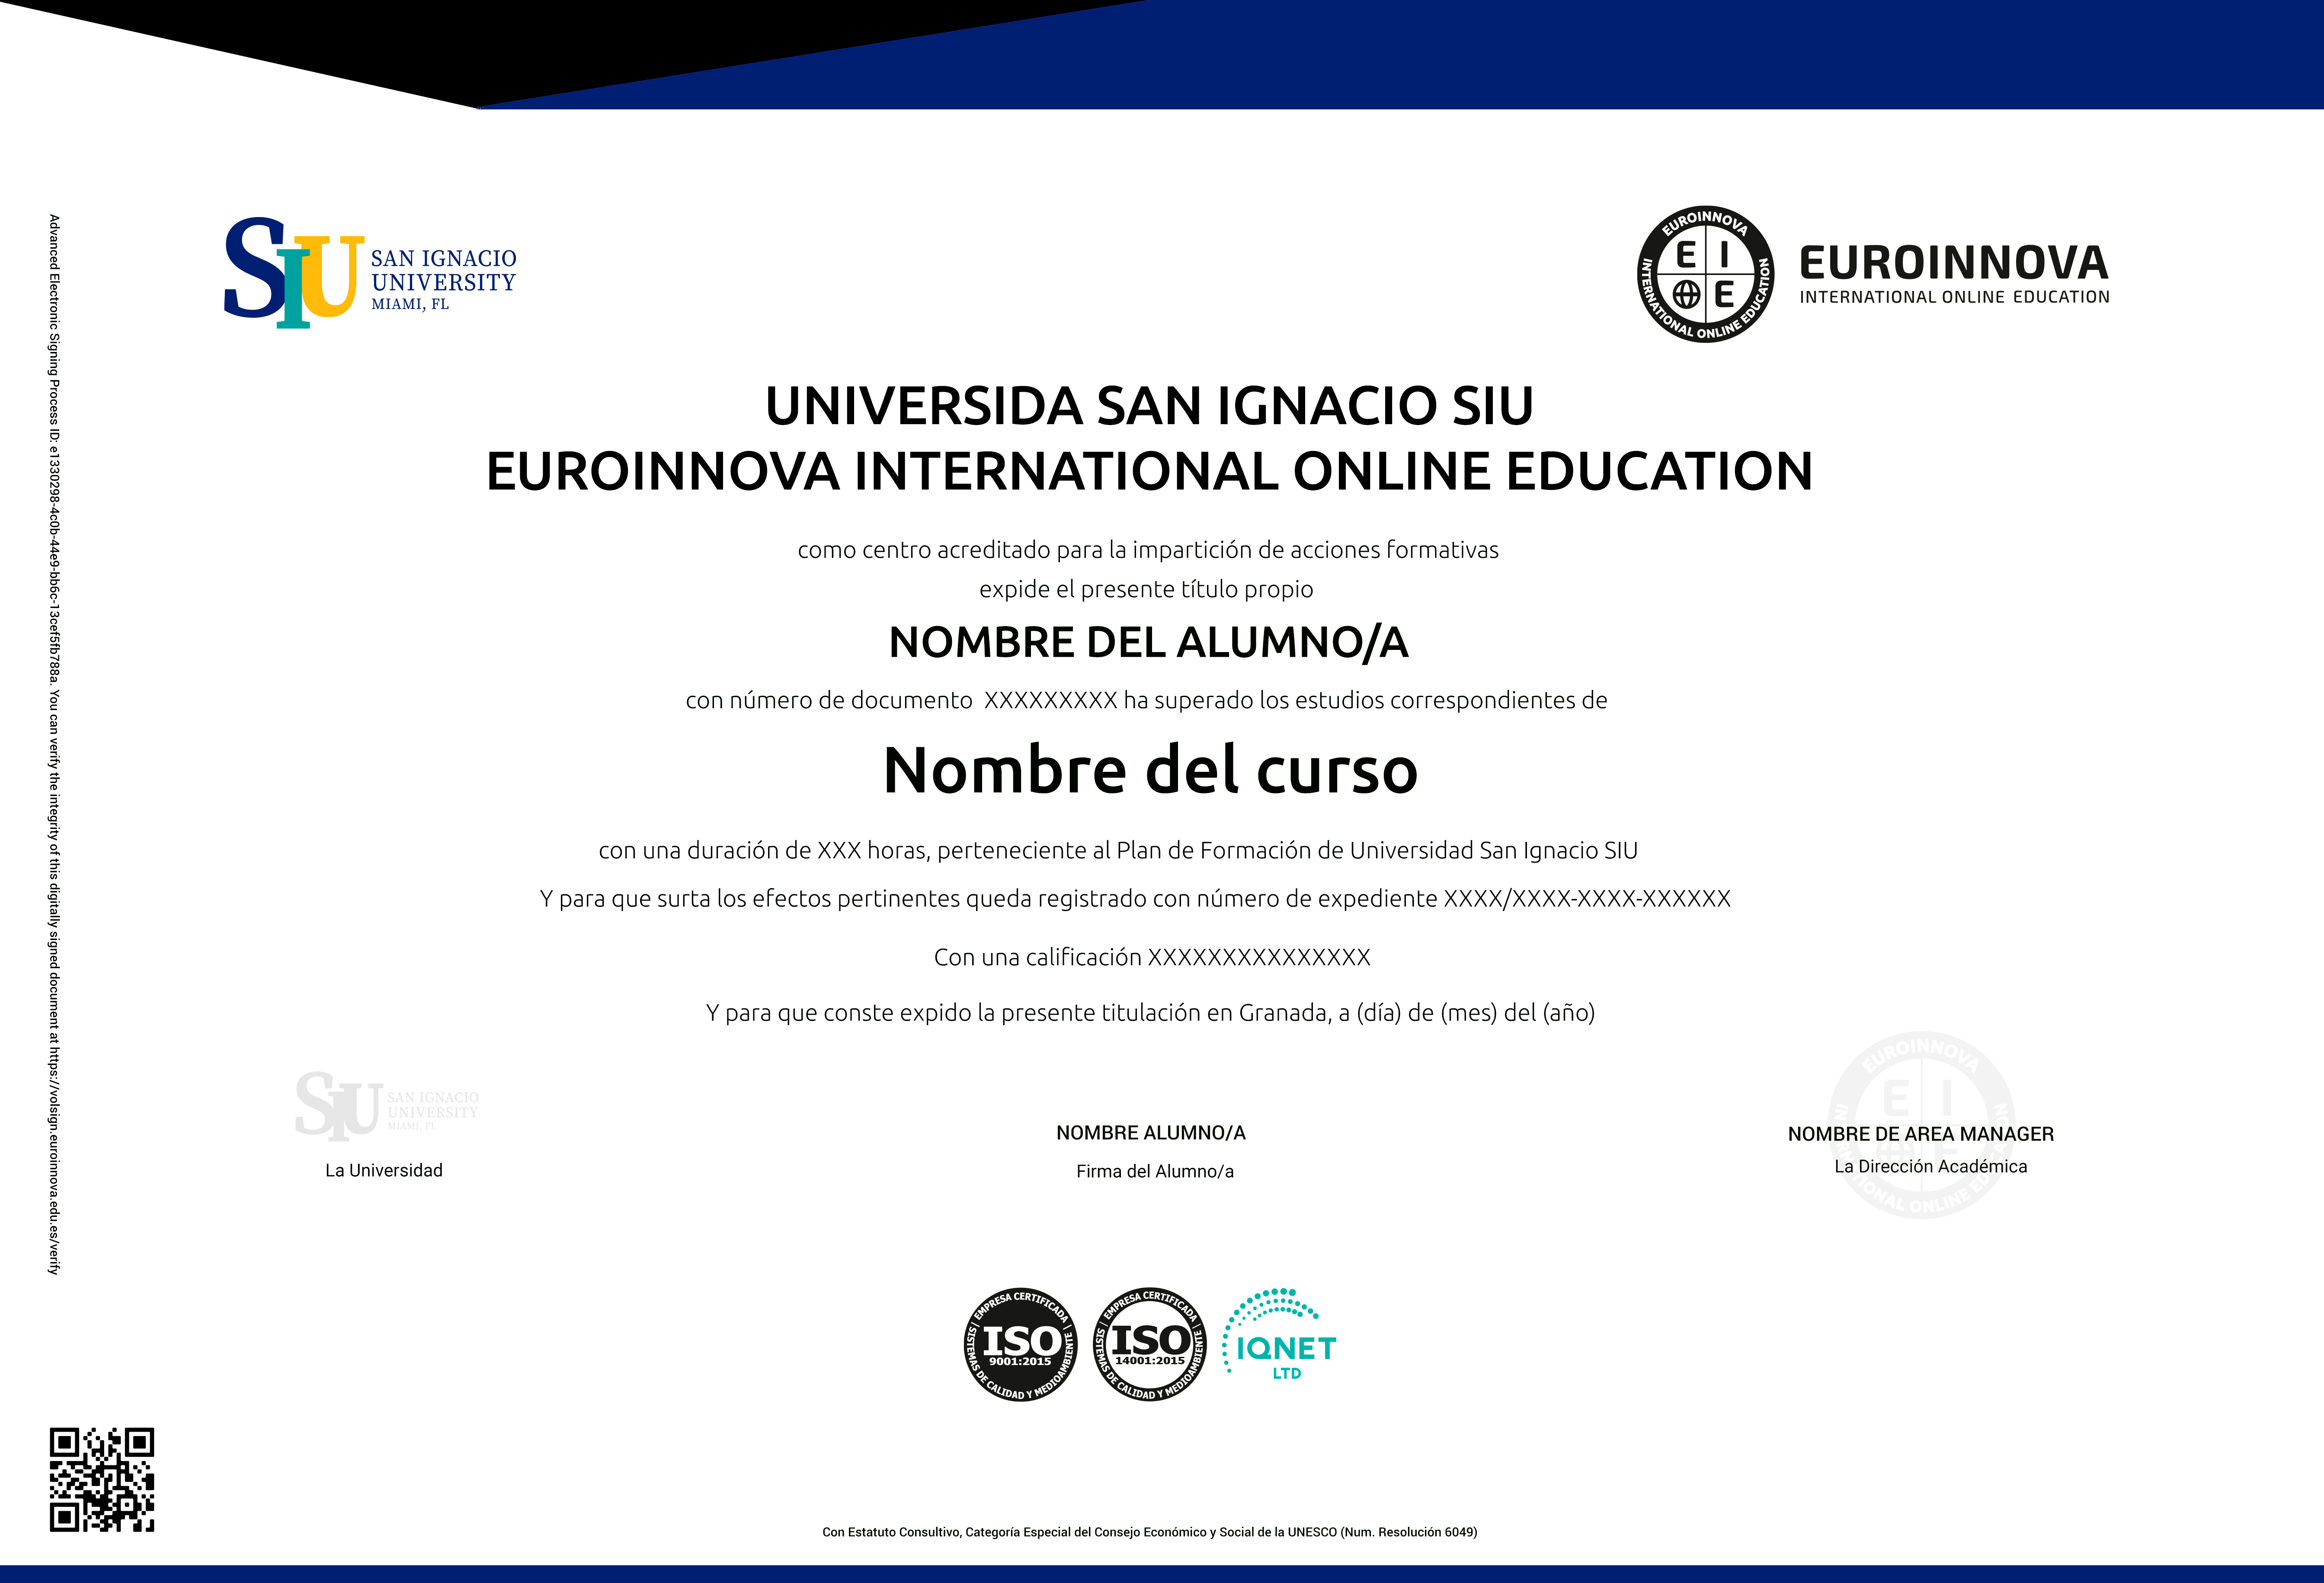Click the placeholder NOMBRE DEL ALUMNO/A
This screenshot has width=2324, height=1583.
[1148, 642]
